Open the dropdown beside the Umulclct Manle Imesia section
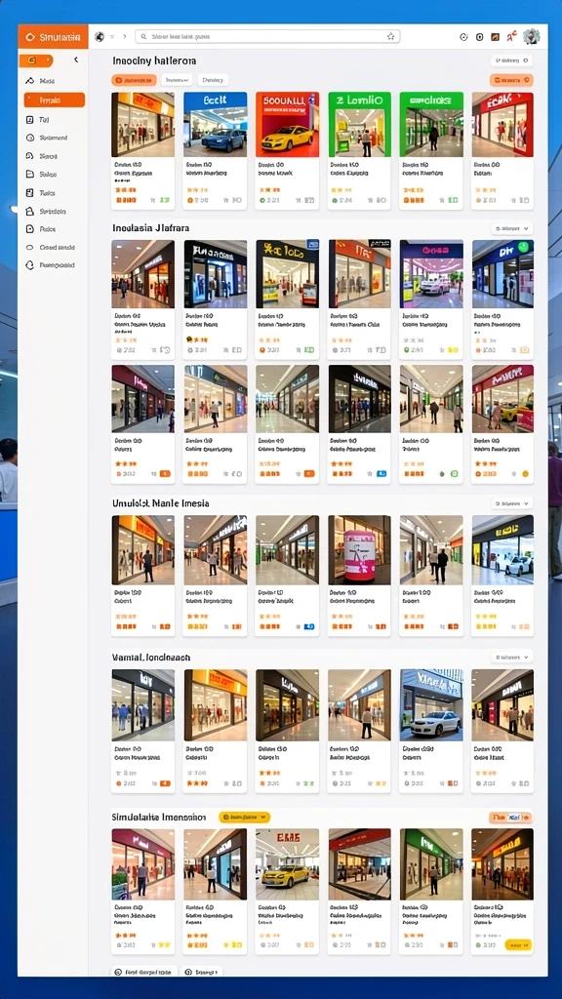562x999 pixels. pyautogui.click(x=511, y=503)
